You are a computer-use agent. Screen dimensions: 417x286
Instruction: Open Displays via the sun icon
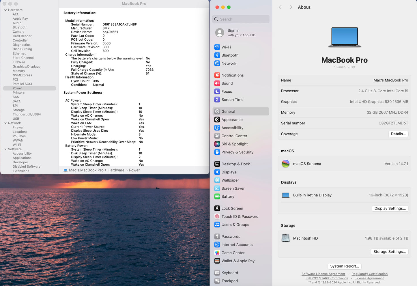point(217,172)
